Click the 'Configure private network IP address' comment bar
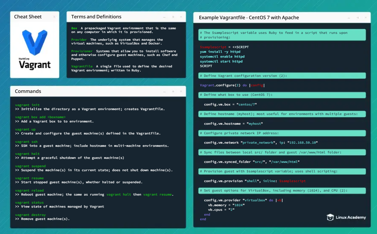377x234 pixels. [282, 133]
